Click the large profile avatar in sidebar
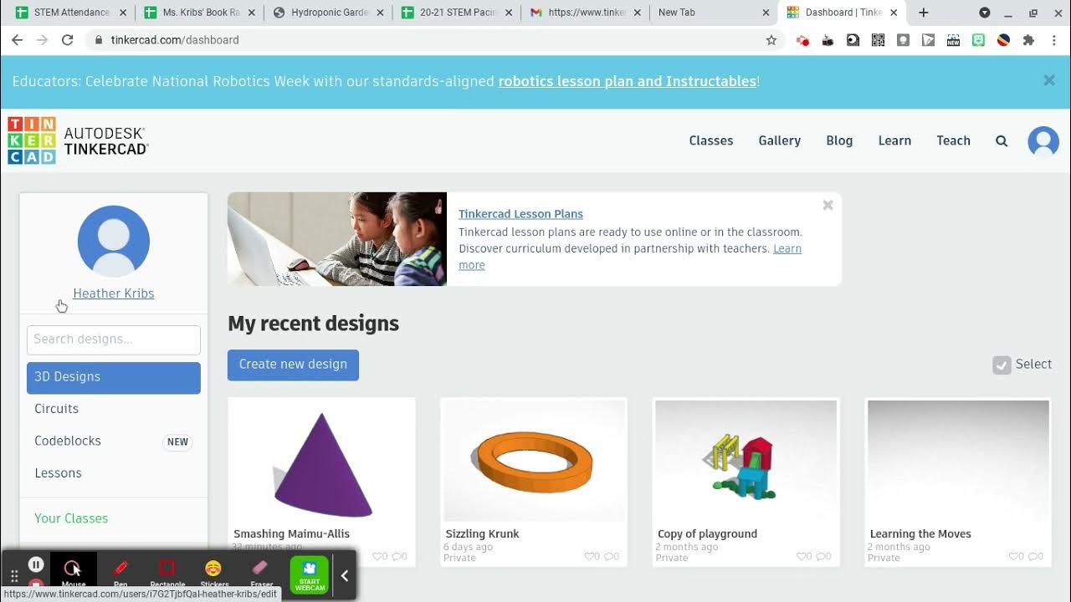The height and width of the screenshot is (602, 1071). 114,241
